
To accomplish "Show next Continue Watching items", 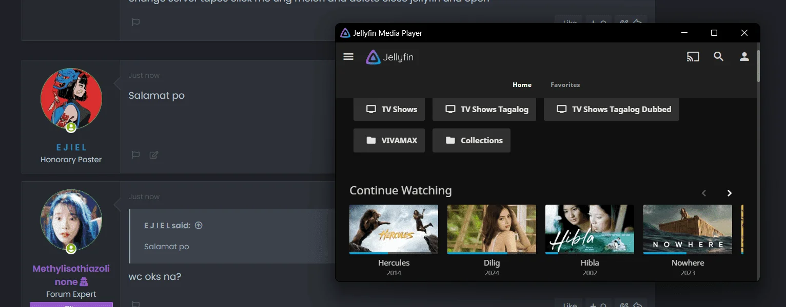I will point(729,193).
